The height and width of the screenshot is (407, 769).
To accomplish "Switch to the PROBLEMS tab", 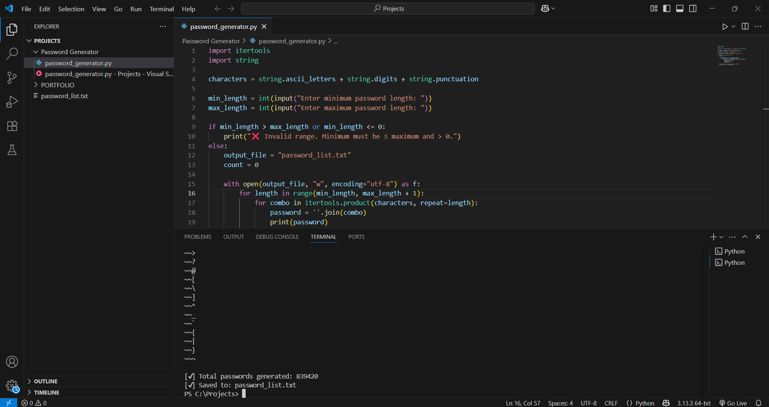I will [x=198, y=237].
